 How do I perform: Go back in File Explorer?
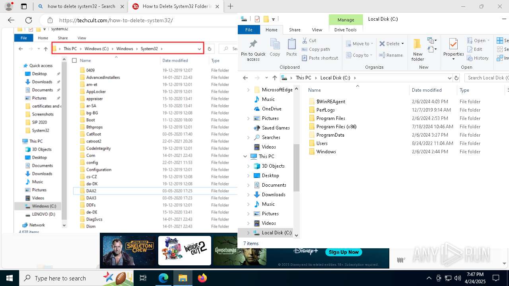coord(245,78)
